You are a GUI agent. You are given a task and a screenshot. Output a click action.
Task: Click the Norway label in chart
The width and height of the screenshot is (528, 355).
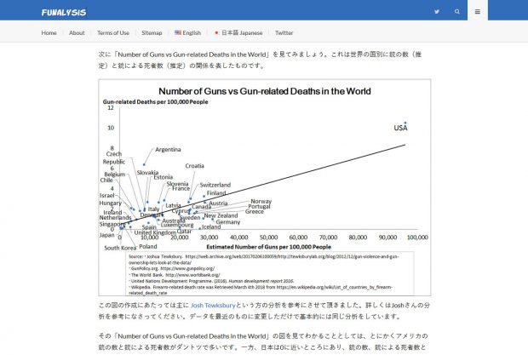tap(261, 201)
